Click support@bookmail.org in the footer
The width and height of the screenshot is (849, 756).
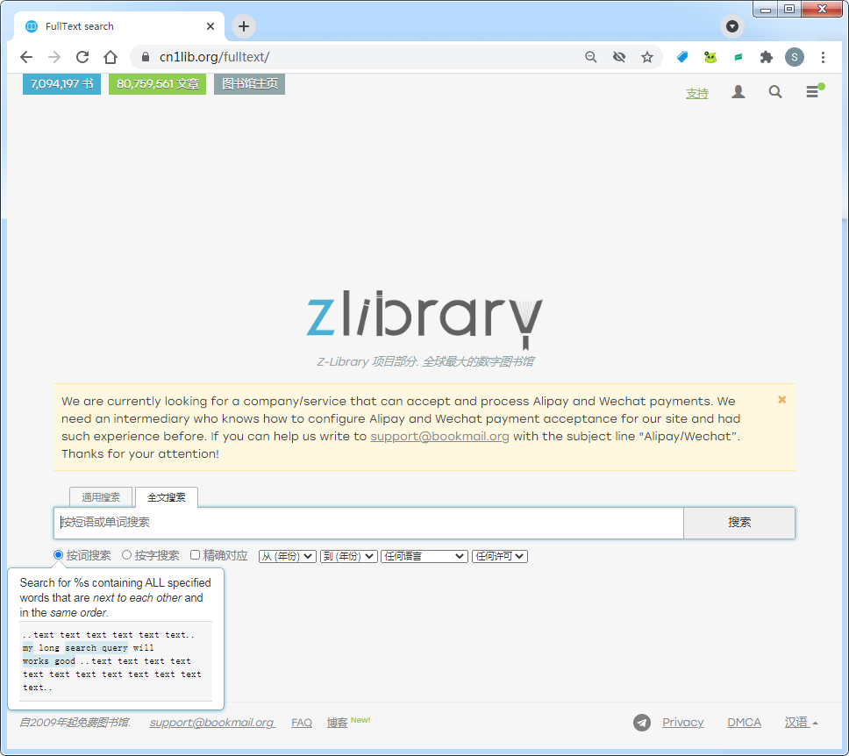pyautogui.click(x=211, y=723)
